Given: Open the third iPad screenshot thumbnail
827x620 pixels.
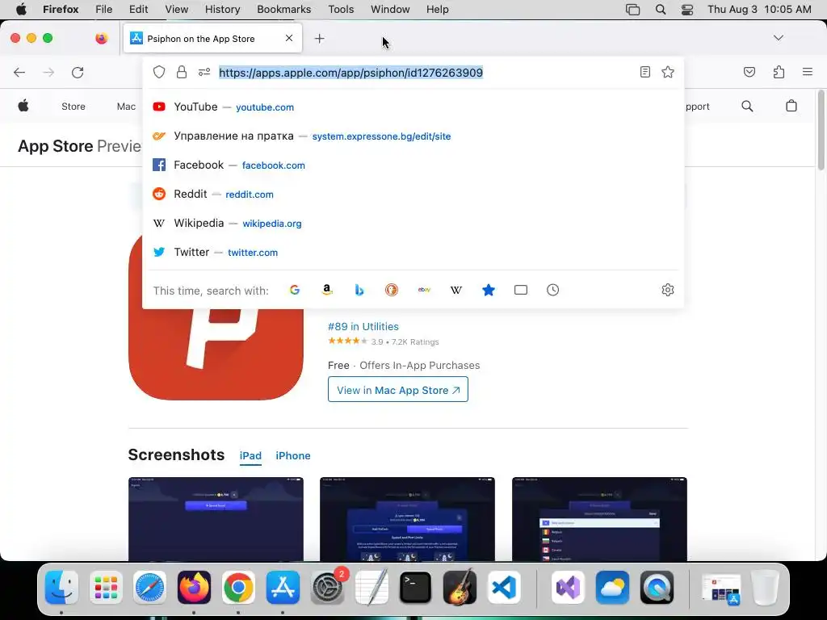Looking at the screenshot, I should click(600, 519).
